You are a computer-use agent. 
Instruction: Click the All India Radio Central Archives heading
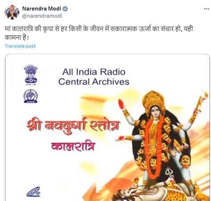coord(94,77)
